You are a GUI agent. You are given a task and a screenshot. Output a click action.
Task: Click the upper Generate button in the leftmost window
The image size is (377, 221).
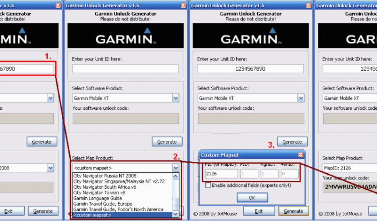42,142
